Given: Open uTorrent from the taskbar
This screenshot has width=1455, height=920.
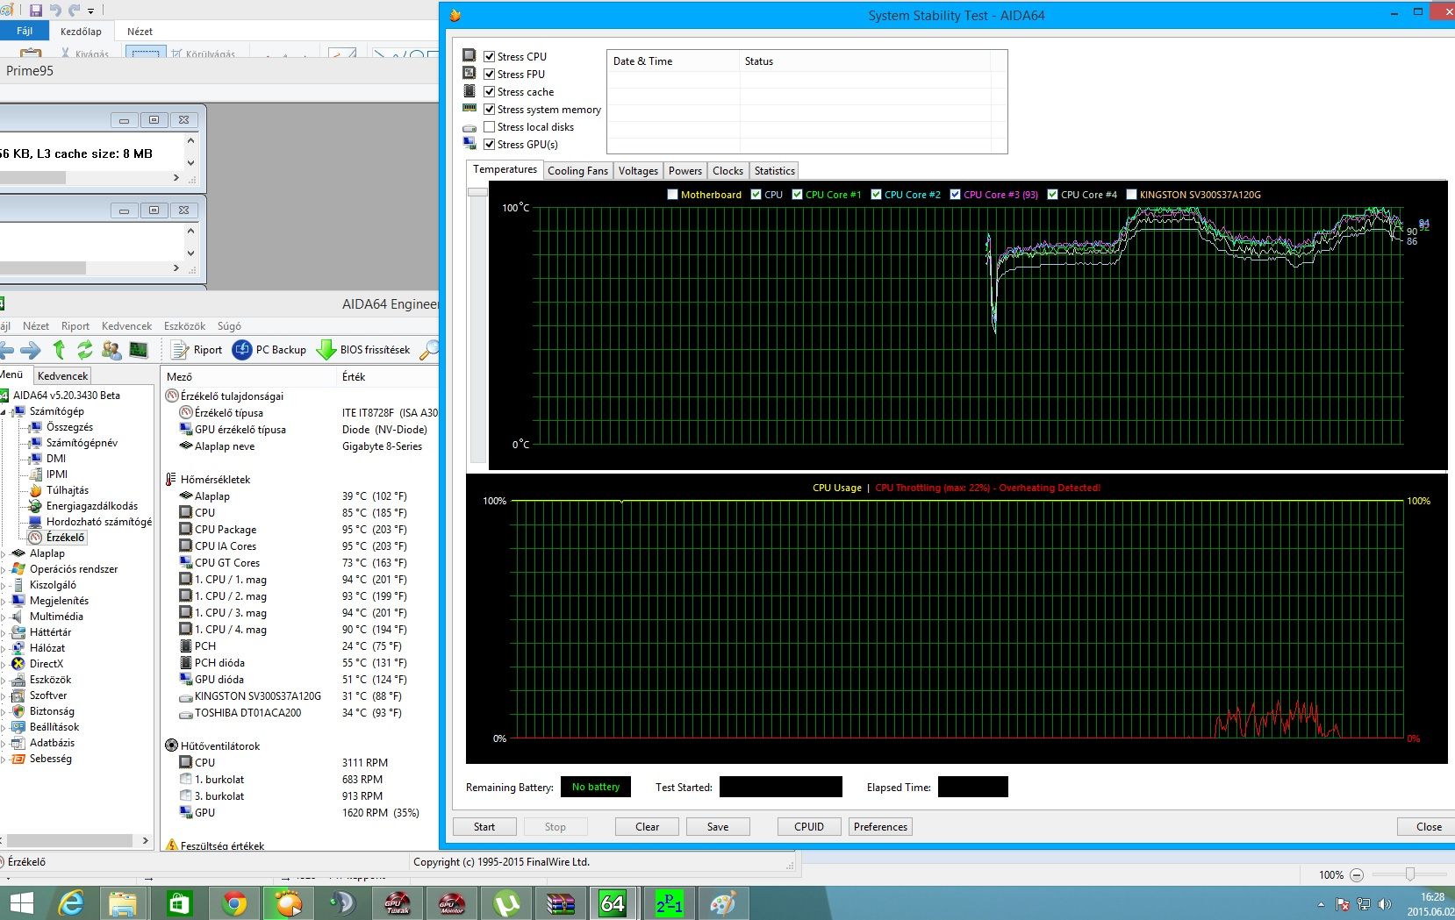Looking at the screenshot, I should tap(506, 903).
